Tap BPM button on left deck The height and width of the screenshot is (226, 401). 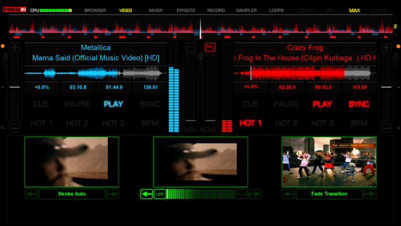(x=150, y=123)
